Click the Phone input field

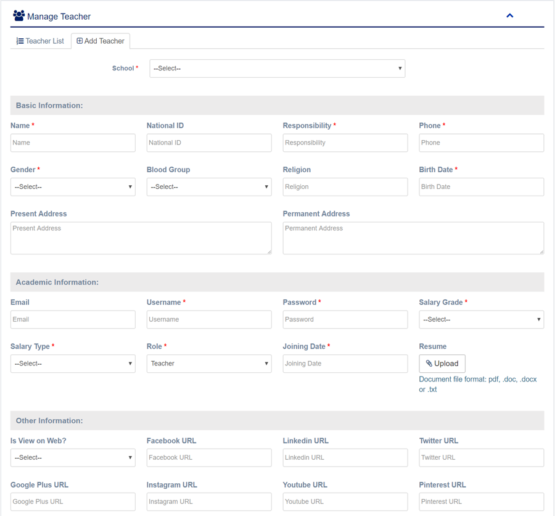(x=482, y=143)
